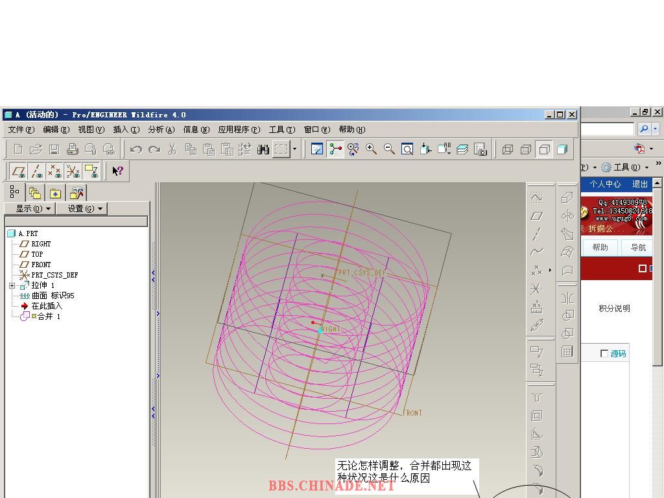Click the layers stack icon
This screenshot has height=498, width=664.
[462, 149]
